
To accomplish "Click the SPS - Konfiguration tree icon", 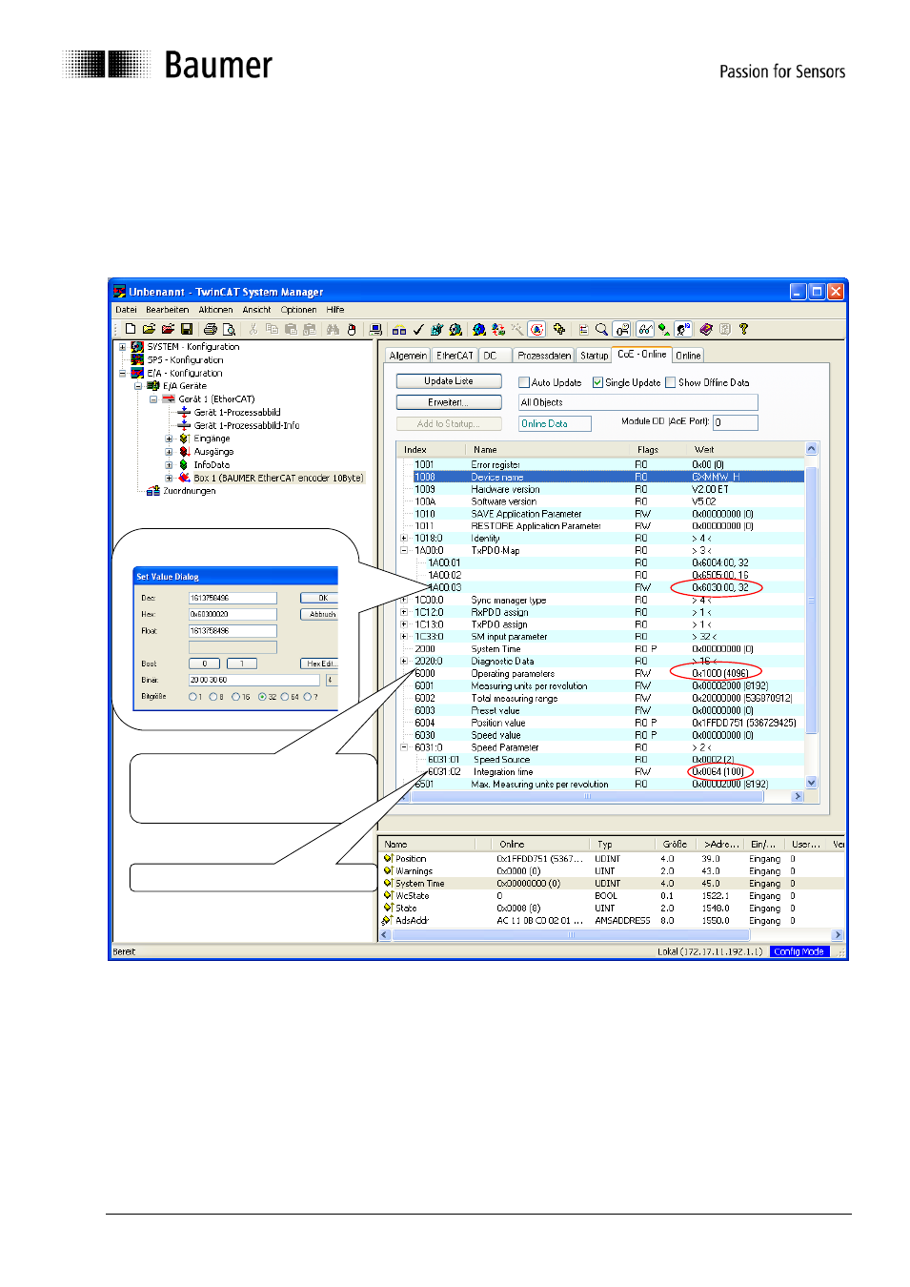I will coord(137,360).
